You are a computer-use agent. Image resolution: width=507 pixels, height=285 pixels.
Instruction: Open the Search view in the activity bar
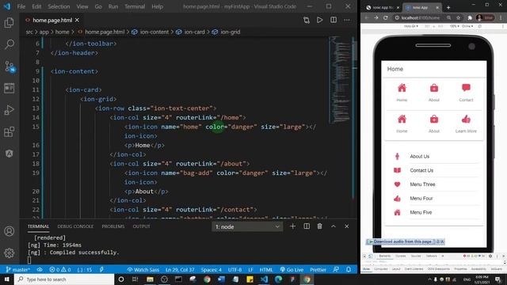coord(9,44)
